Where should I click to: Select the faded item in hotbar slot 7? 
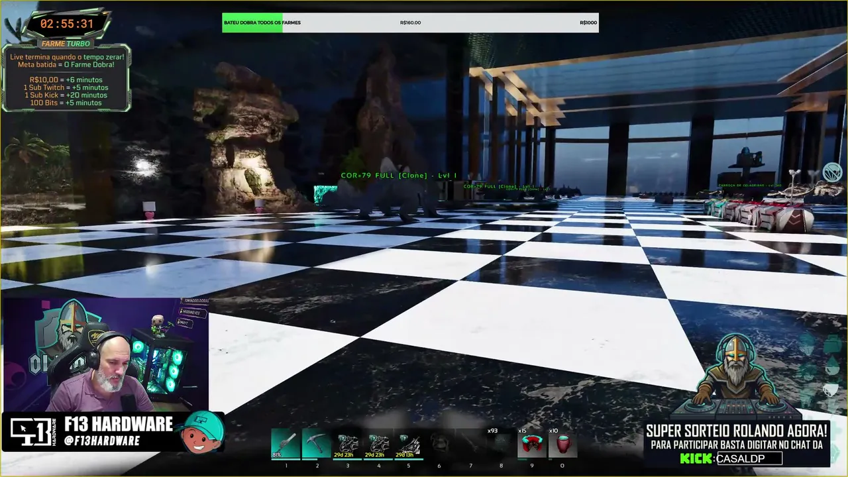pos(470,444)
